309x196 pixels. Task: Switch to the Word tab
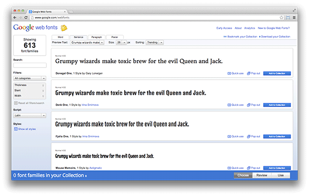60,37
